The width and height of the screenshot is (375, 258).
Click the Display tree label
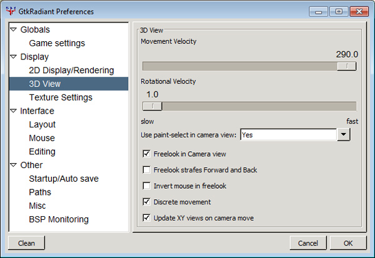(34, 57)
